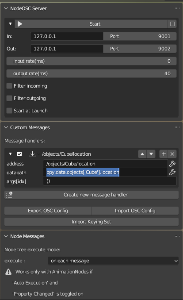Click the wrench icon next to datapath

pyautogui.click(x=172, y=172)
